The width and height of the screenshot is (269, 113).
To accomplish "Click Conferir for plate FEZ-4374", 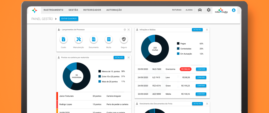I will [x=201, y=86].
